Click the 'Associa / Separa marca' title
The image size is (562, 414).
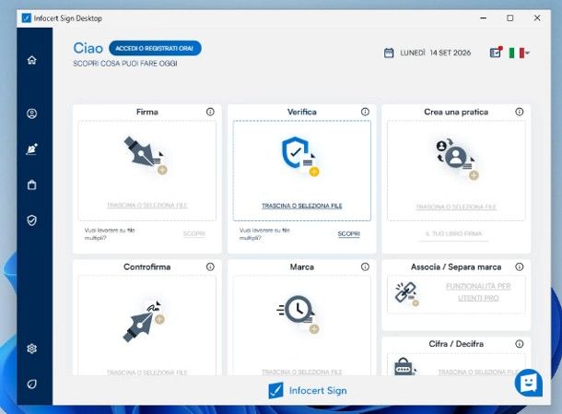[456, 266]
